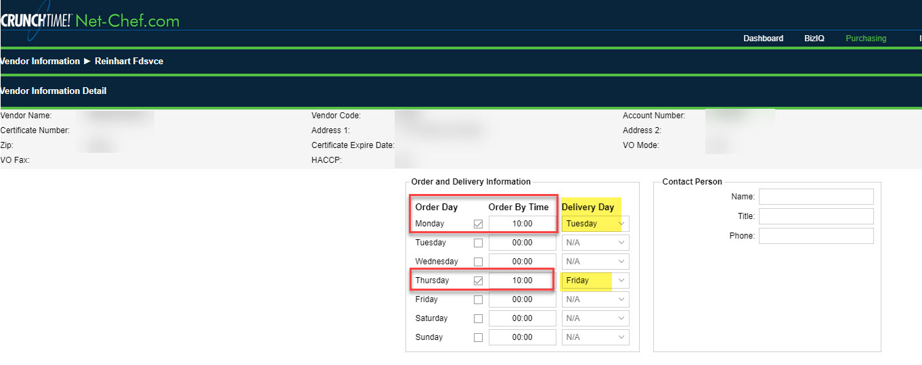Screen dimensions: 922x365
Task: Edit Monday's Order By Time field
Action: [522, 224]
